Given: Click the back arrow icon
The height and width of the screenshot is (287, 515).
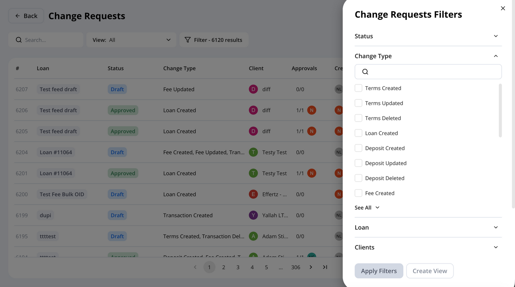Looking at the screenshot, I should coord(17,15).
